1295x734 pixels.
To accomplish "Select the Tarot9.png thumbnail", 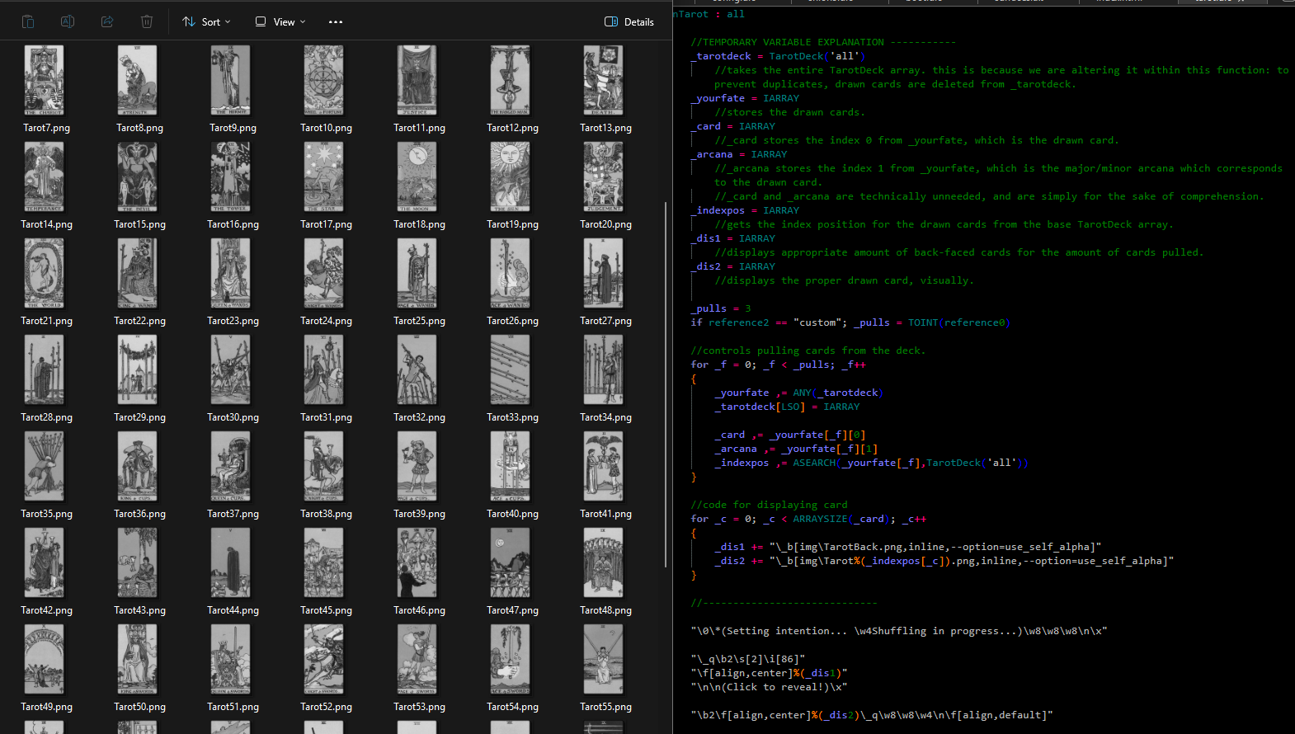I will pos(231,80).
